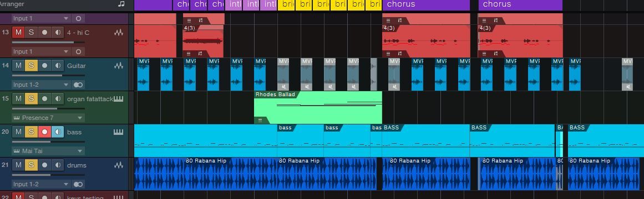Unmute the keys testing track
Screen dimensions: 644x199
click(18, 197)
